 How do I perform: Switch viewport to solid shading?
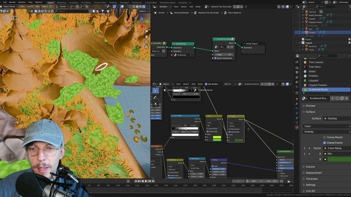137,7
